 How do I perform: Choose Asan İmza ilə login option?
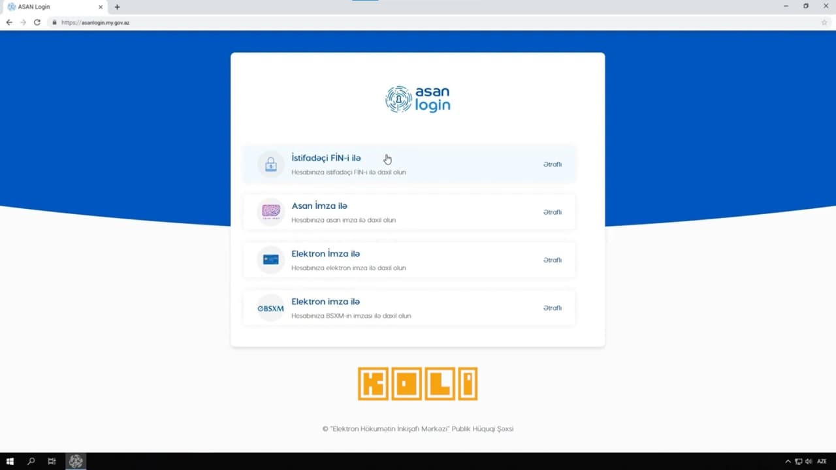click(x=409, y=212)
